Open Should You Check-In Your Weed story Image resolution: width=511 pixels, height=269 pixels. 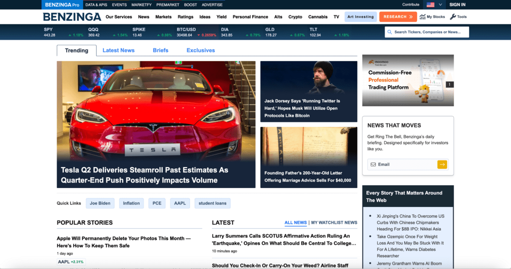[x=280, y=266]
